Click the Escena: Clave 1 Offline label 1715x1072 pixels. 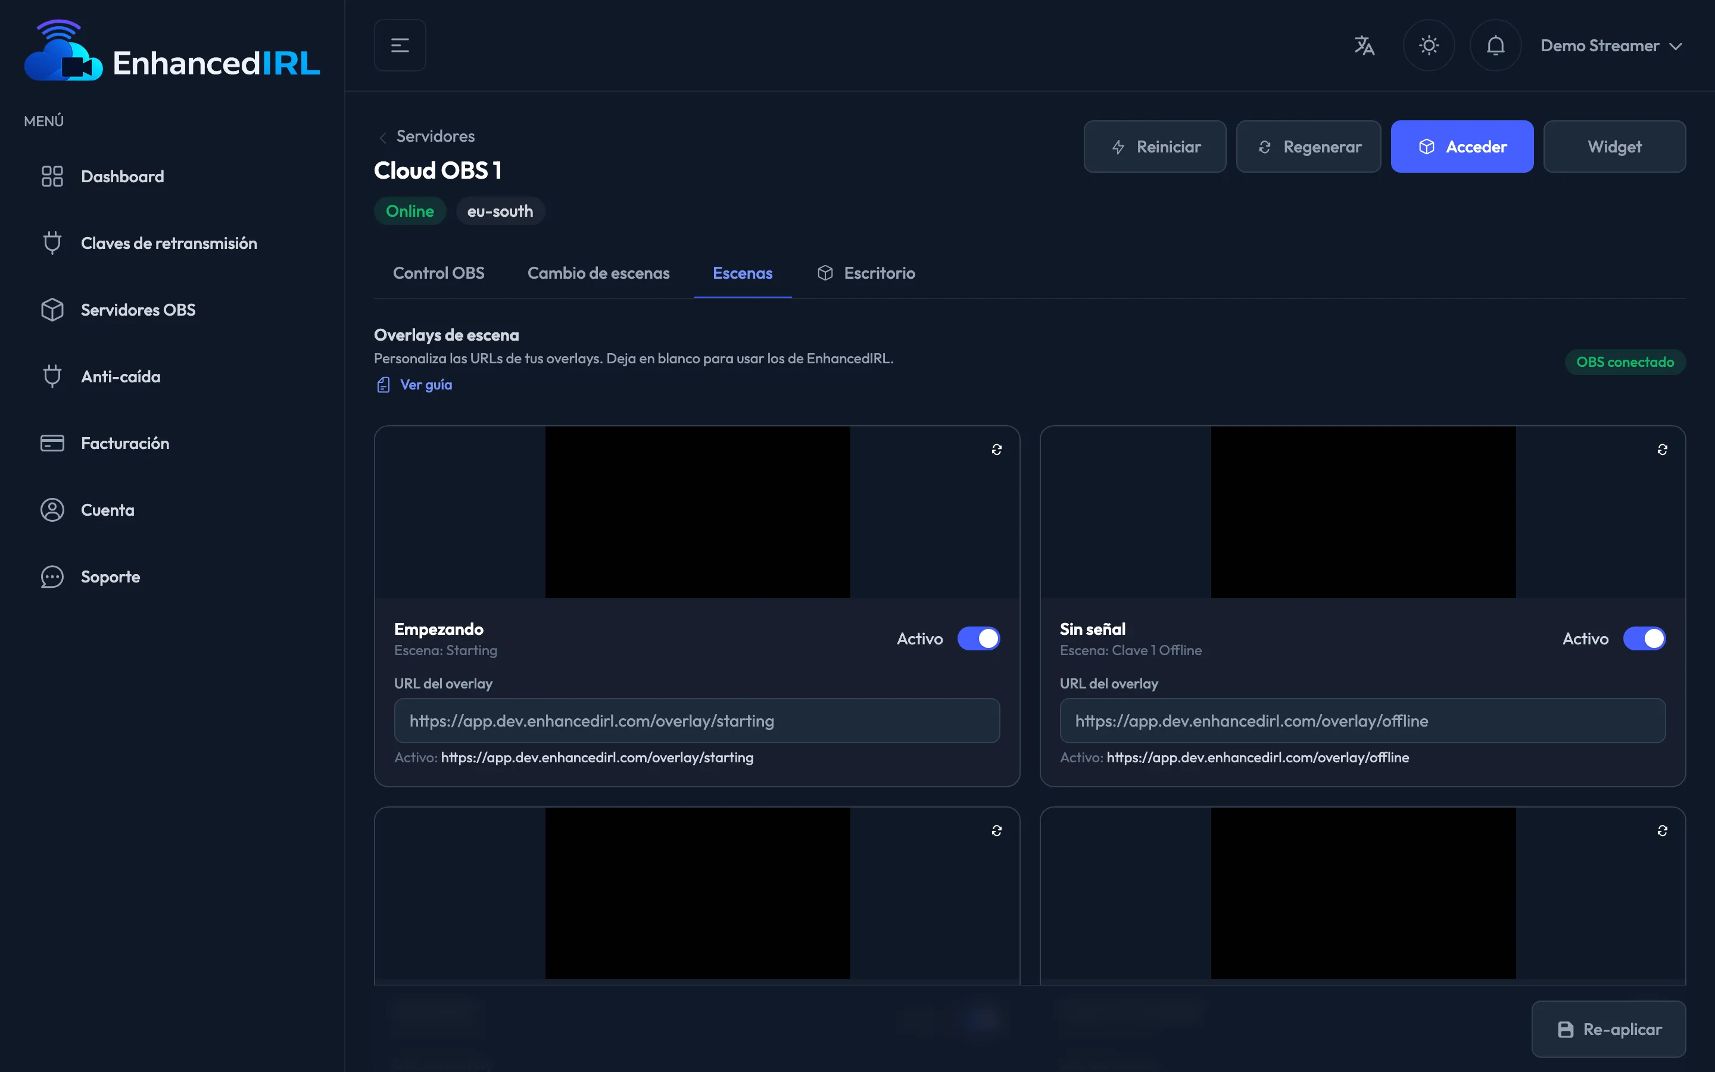click(x=1130, y=650)
